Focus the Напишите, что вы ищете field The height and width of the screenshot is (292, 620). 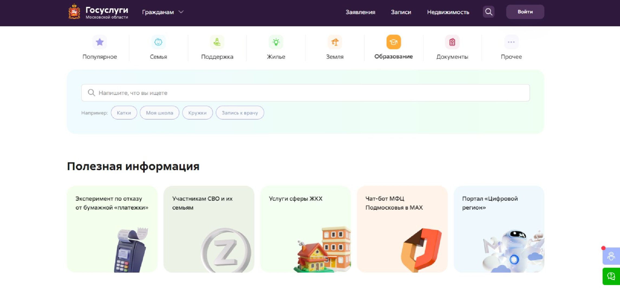[x=305, y=93]
